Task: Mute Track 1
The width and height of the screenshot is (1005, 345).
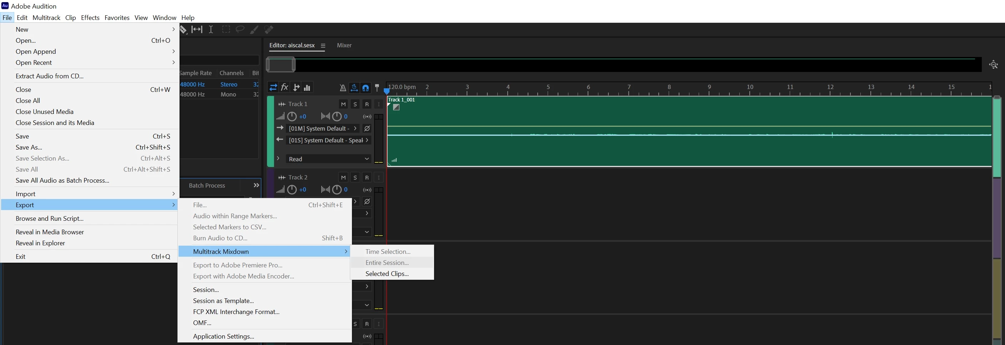Action: point(343,104)
